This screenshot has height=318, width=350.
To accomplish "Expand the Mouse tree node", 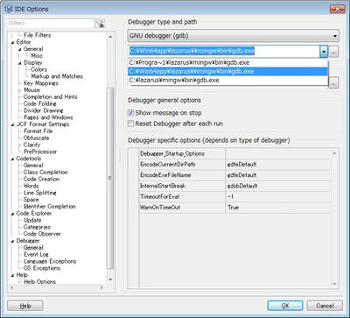I will [20, 90].
